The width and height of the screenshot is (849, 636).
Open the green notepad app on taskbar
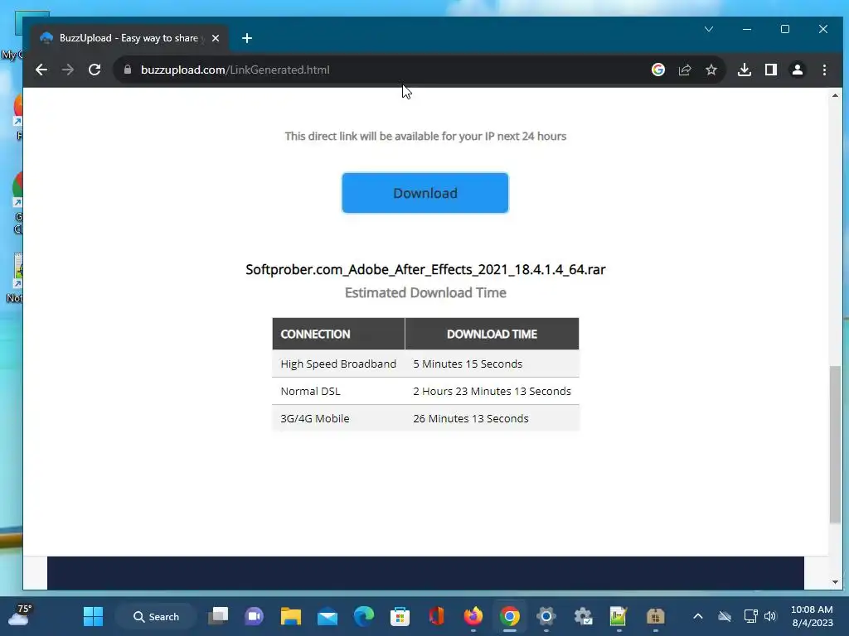[x=619, y=616]
